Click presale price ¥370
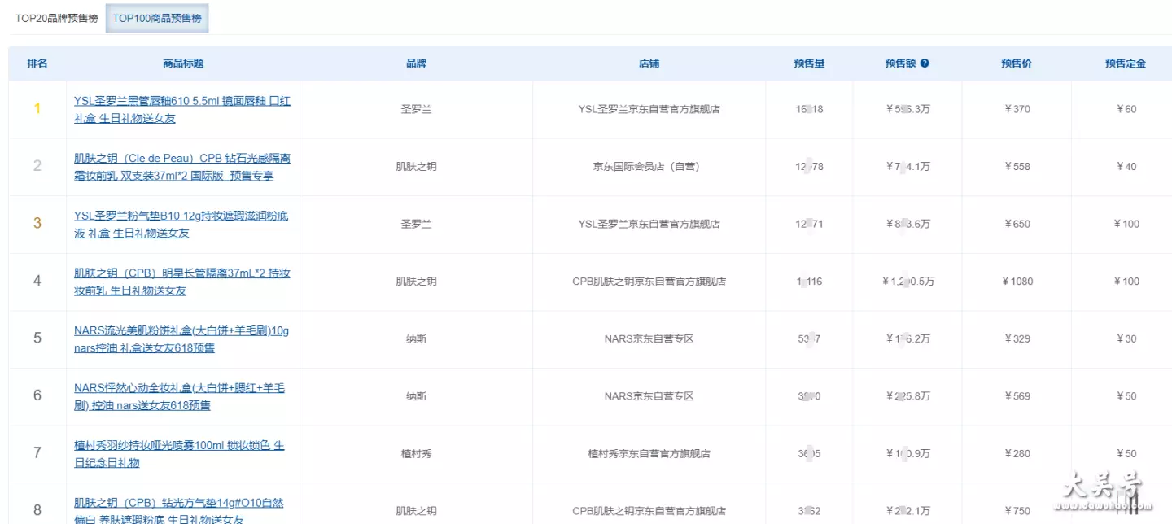Image resolution: width=1172 pixels, height=524 pixels. click(x=1017, y=110)
